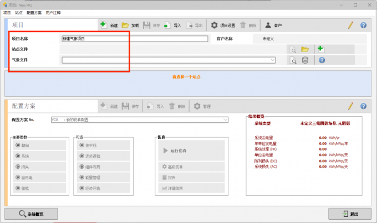
Task: Click the 高级仿真 button
Action: point(192,167)
